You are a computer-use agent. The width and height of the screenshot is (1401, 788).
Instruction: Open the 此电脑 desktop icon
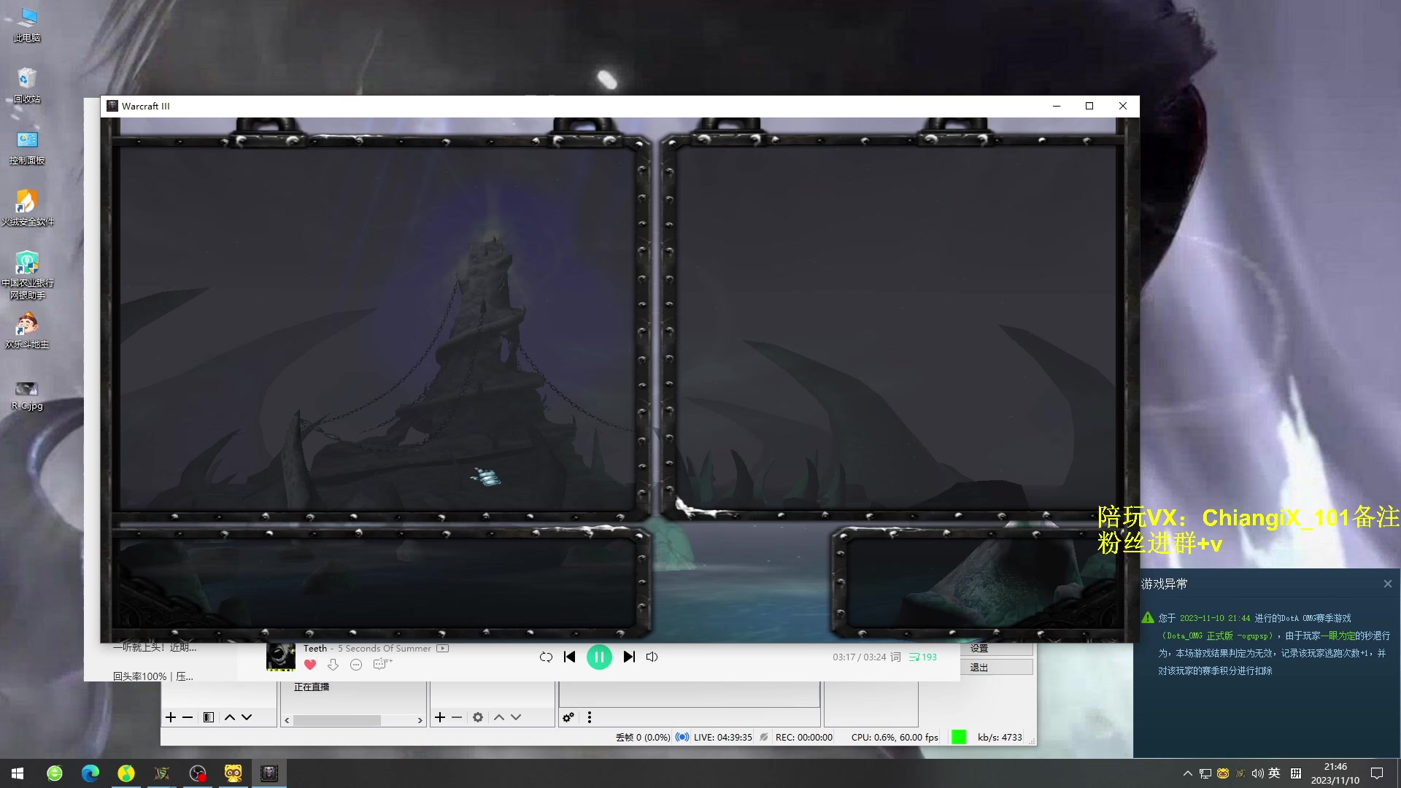click(27, 25)
